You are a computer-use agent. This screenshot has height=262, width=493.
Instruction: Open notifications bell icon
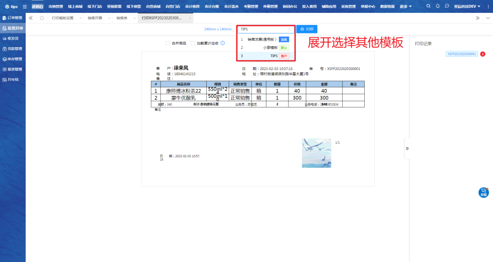click(437, 6)
